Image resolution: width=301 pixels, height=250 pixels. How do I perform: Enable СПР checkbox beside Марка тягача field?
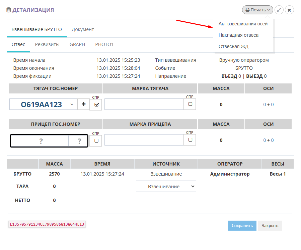point(190,104)
